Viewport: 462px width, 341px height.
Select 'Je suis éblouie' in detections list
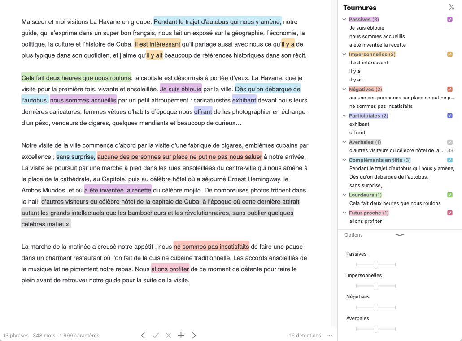pos(366,28)
